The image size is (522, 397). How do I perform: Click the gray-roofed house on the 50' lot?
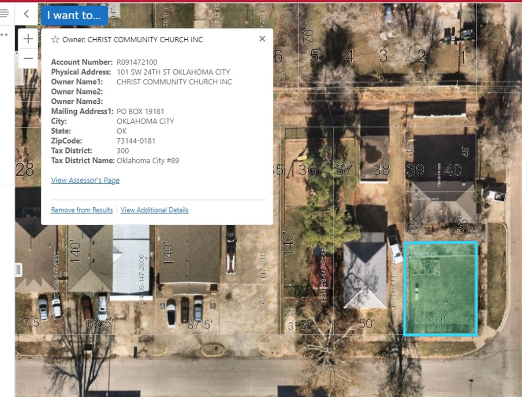pos(365,274)
